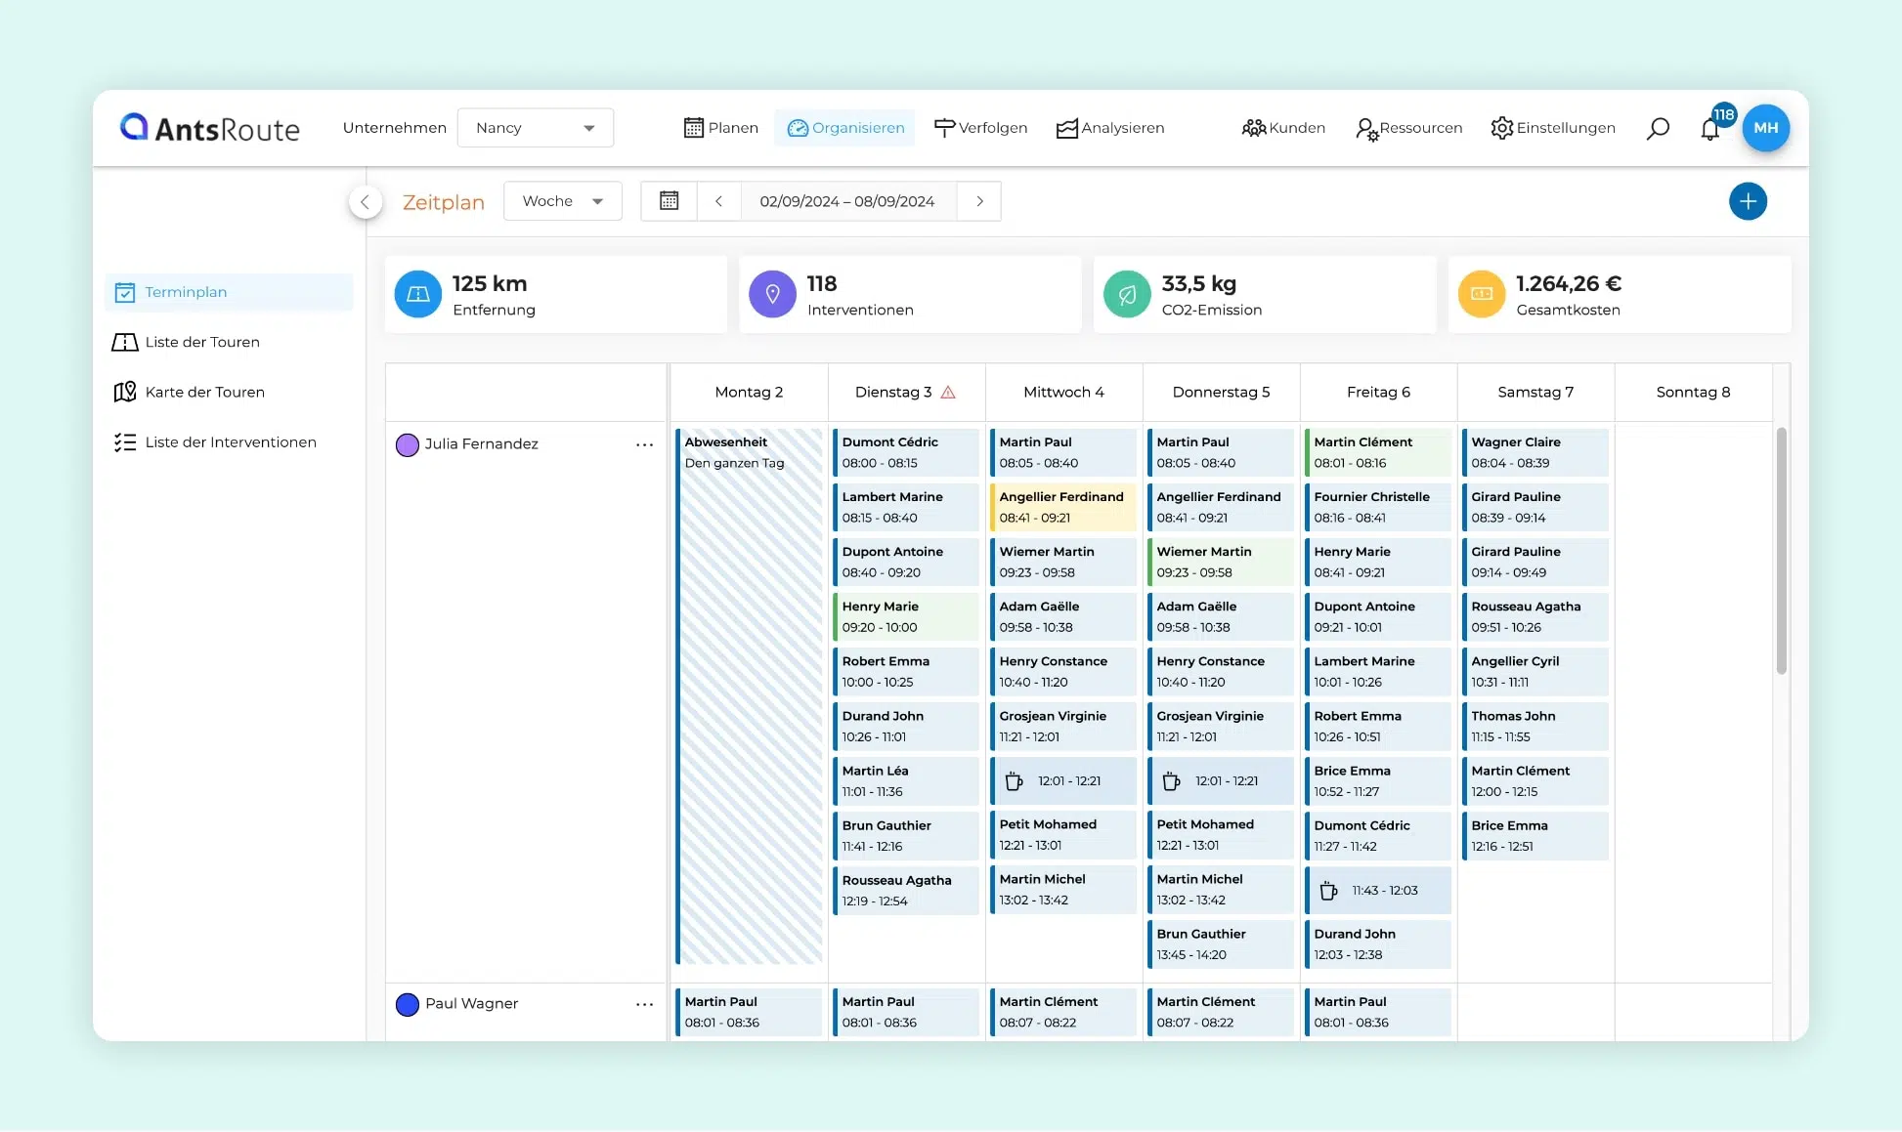The image size is (1902, 1132).
Task: Click the coffee break 11:43 - 12:03 on Freitag
Action: (x=1378, y=891)
